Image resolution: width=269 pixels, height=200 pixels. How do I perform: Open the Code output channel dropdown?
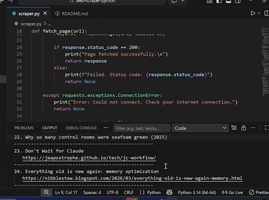(x=200, y=128)
